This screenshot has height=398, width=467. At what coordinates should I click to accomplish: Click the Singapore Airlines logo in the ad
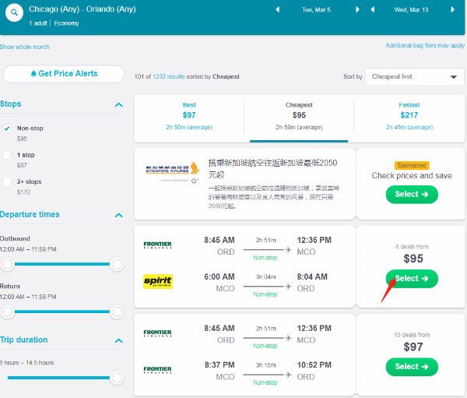173,172
